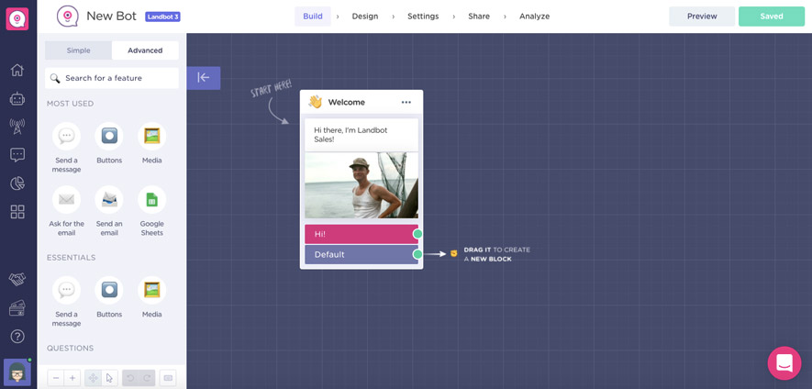Open the Build step
812x389 pixels.
click(313, 17)
